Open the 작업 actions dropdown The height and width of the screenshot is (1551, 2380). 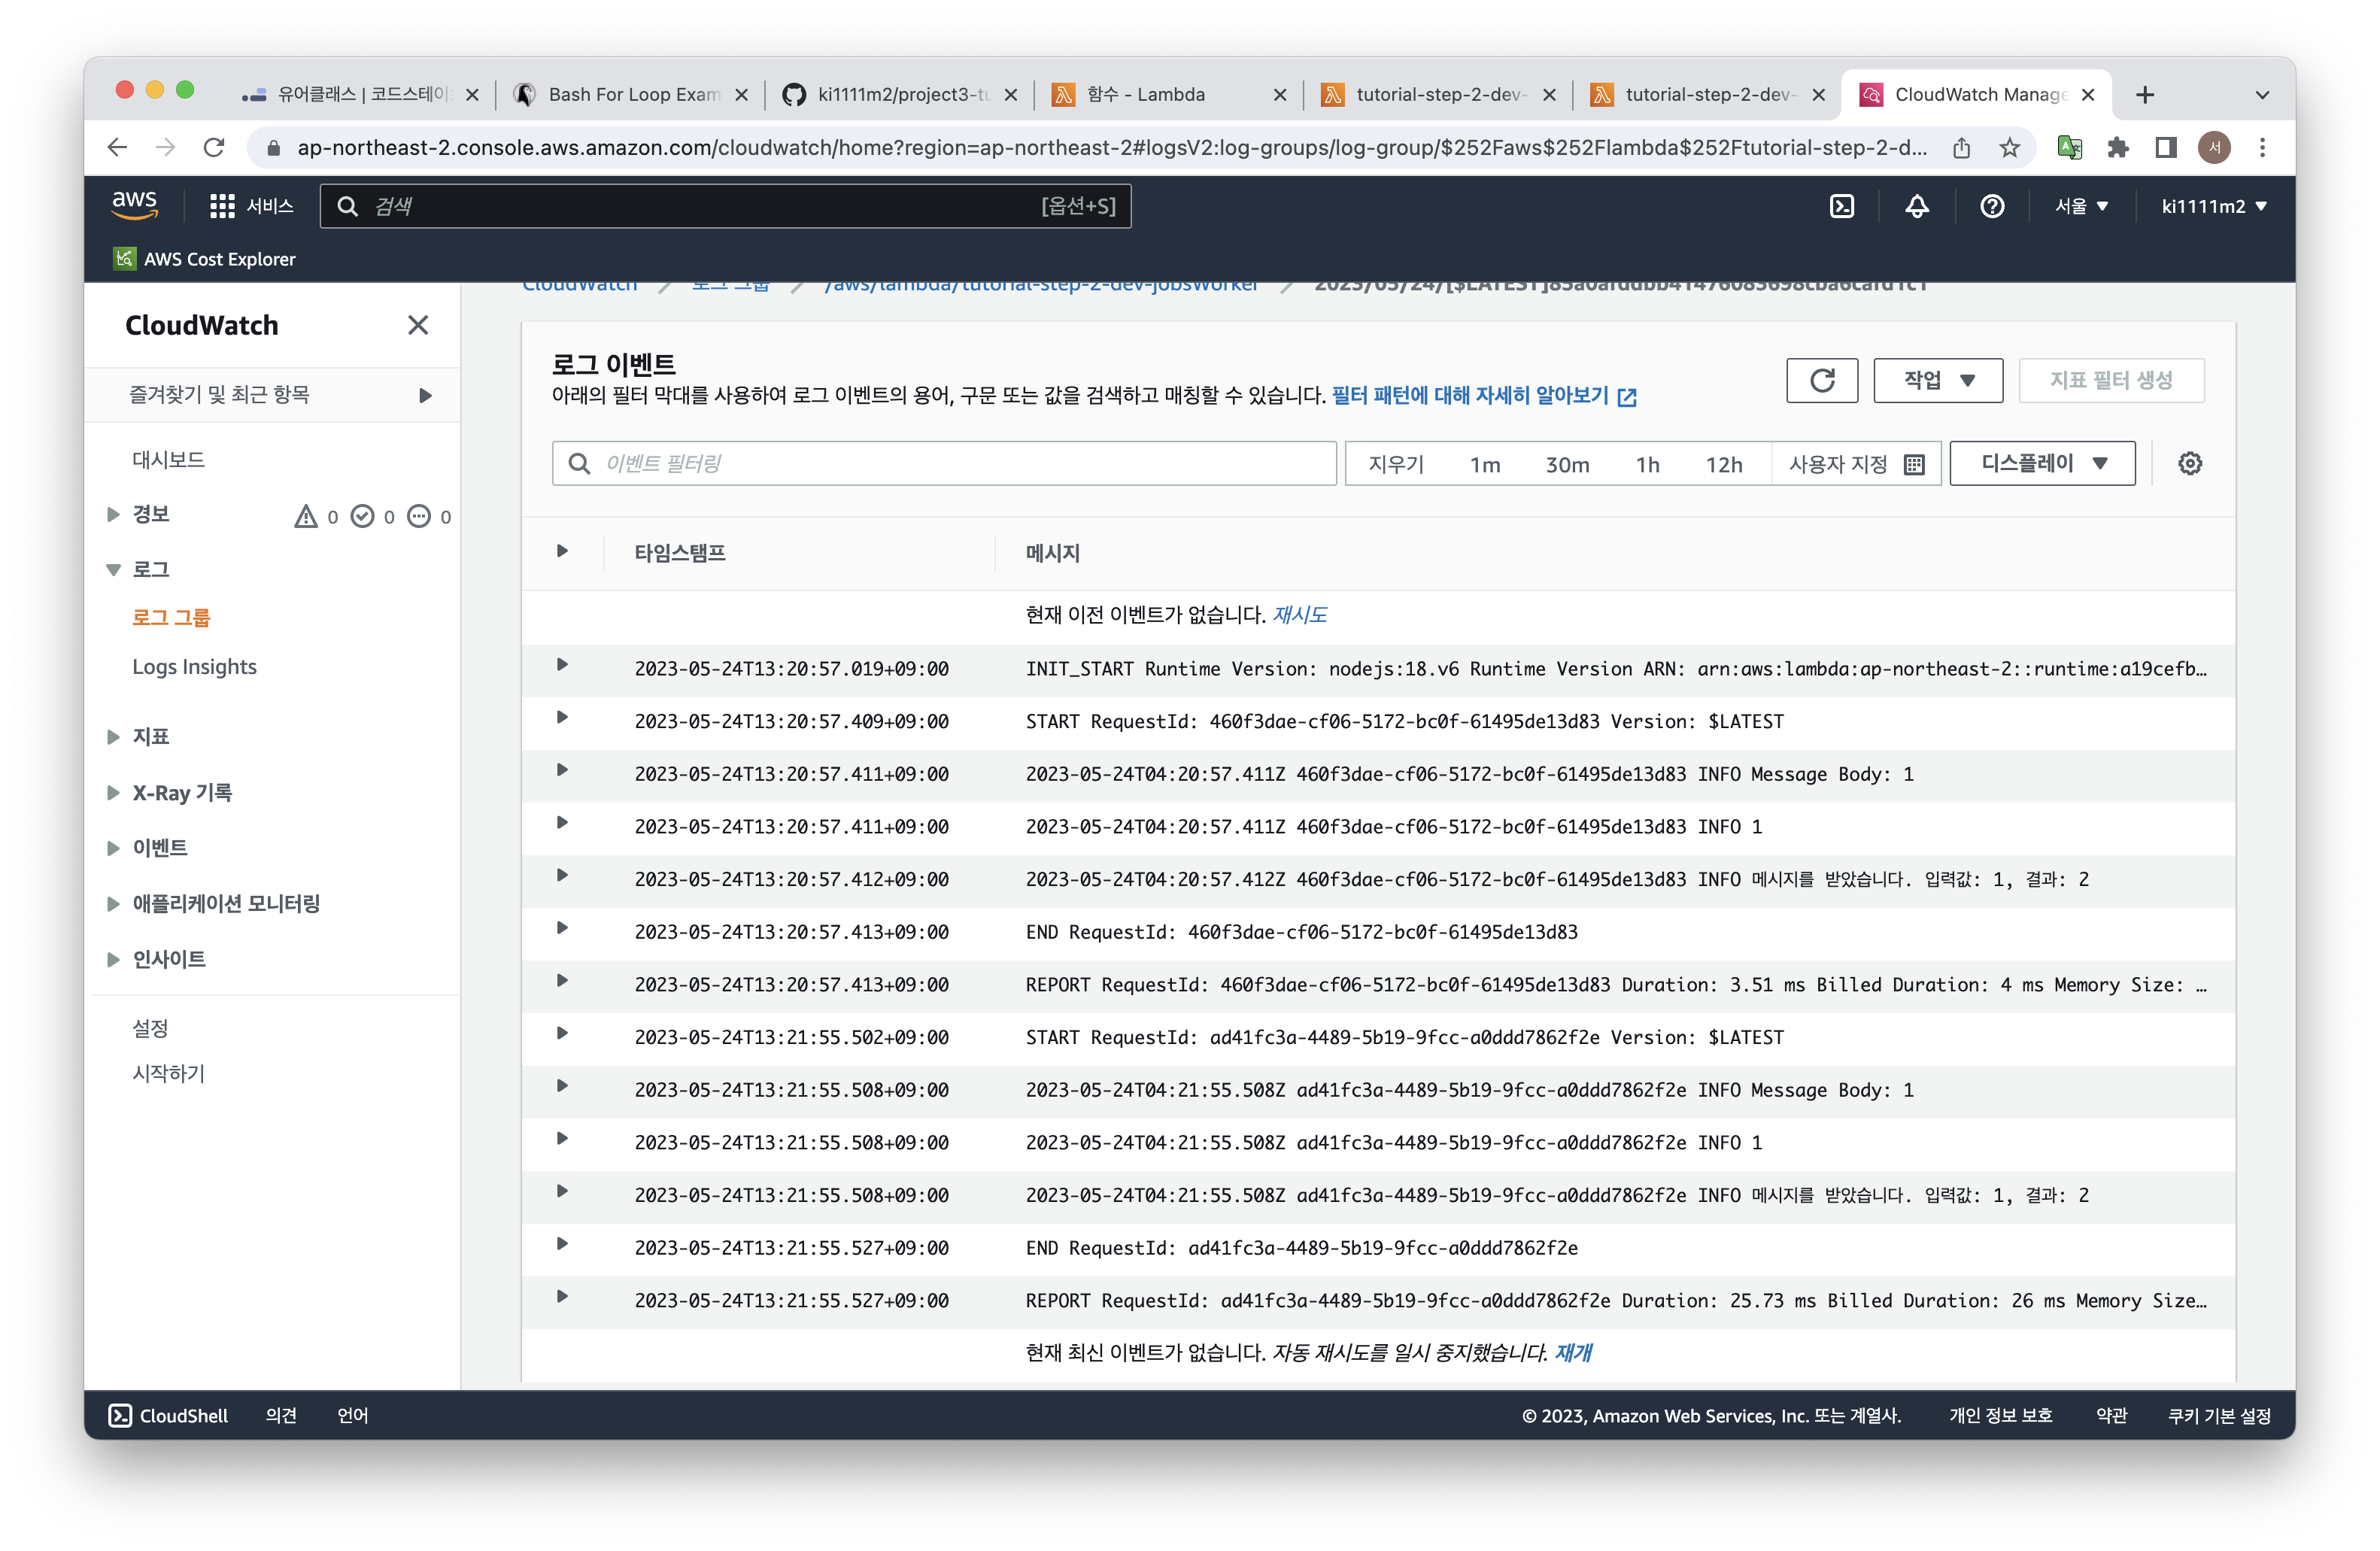point(1937,380)
